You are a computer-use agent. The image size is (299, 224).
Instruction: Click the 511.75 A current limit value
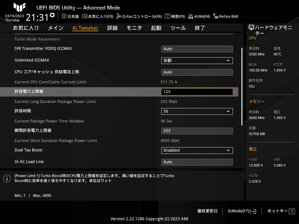coord(169,82)
